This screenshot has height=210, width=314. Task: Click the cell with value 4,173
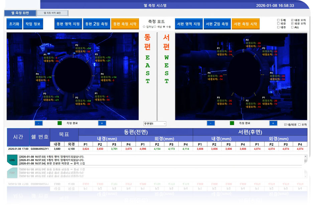coord(171,149)
